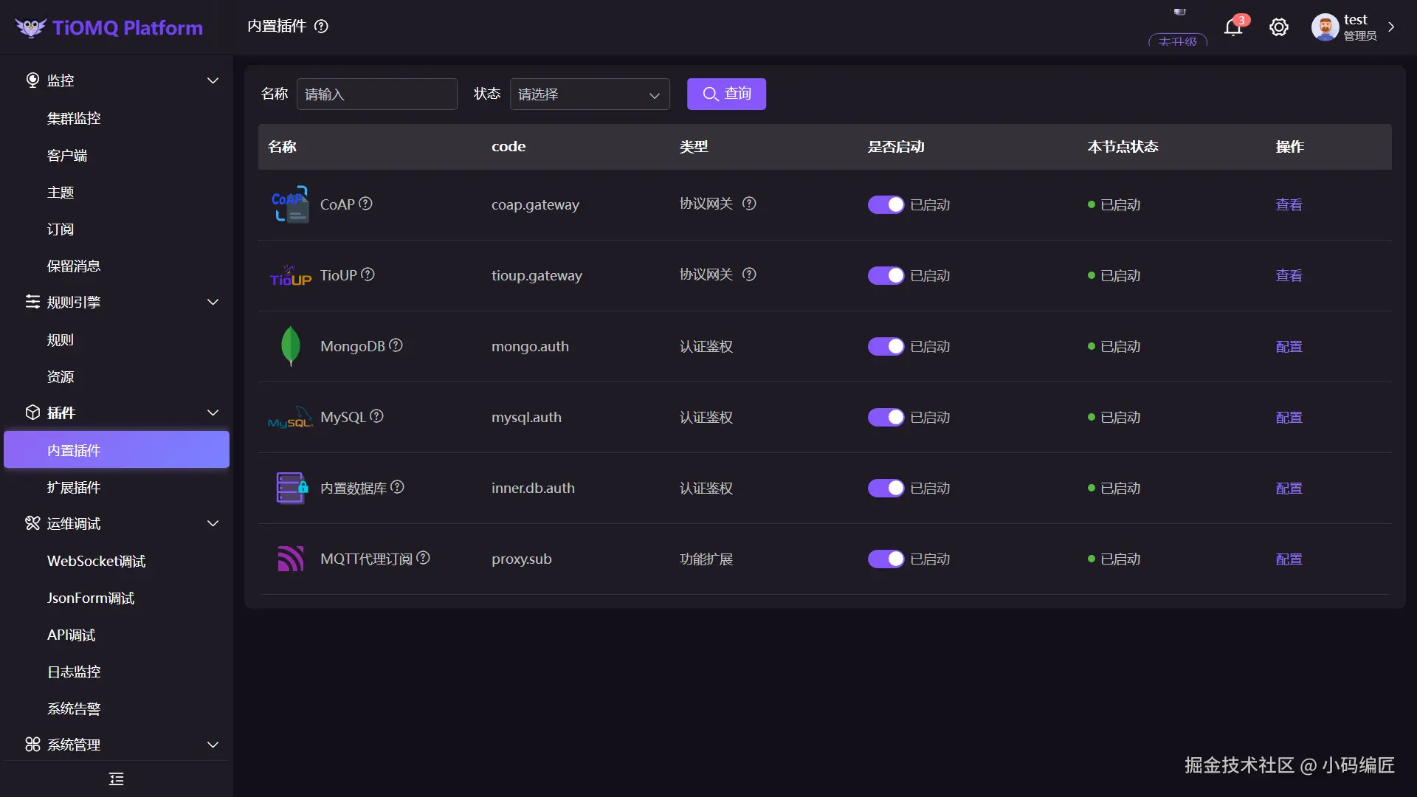Open the 状态 select dropdown
Image resolution: width=1417 pixels, height=797 pixels.
coord(589,94)
